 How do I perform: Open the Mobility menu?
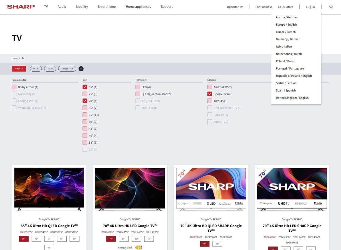click(x=82, y=7)
